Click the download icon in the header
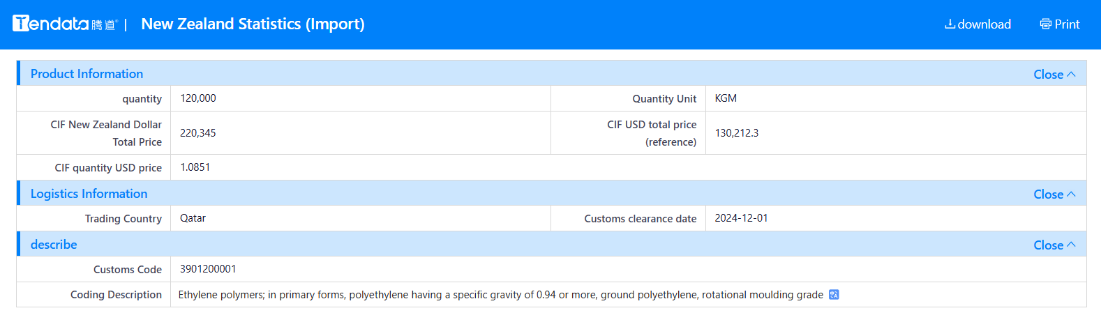1101x322 pixels. tap(950, 24)
